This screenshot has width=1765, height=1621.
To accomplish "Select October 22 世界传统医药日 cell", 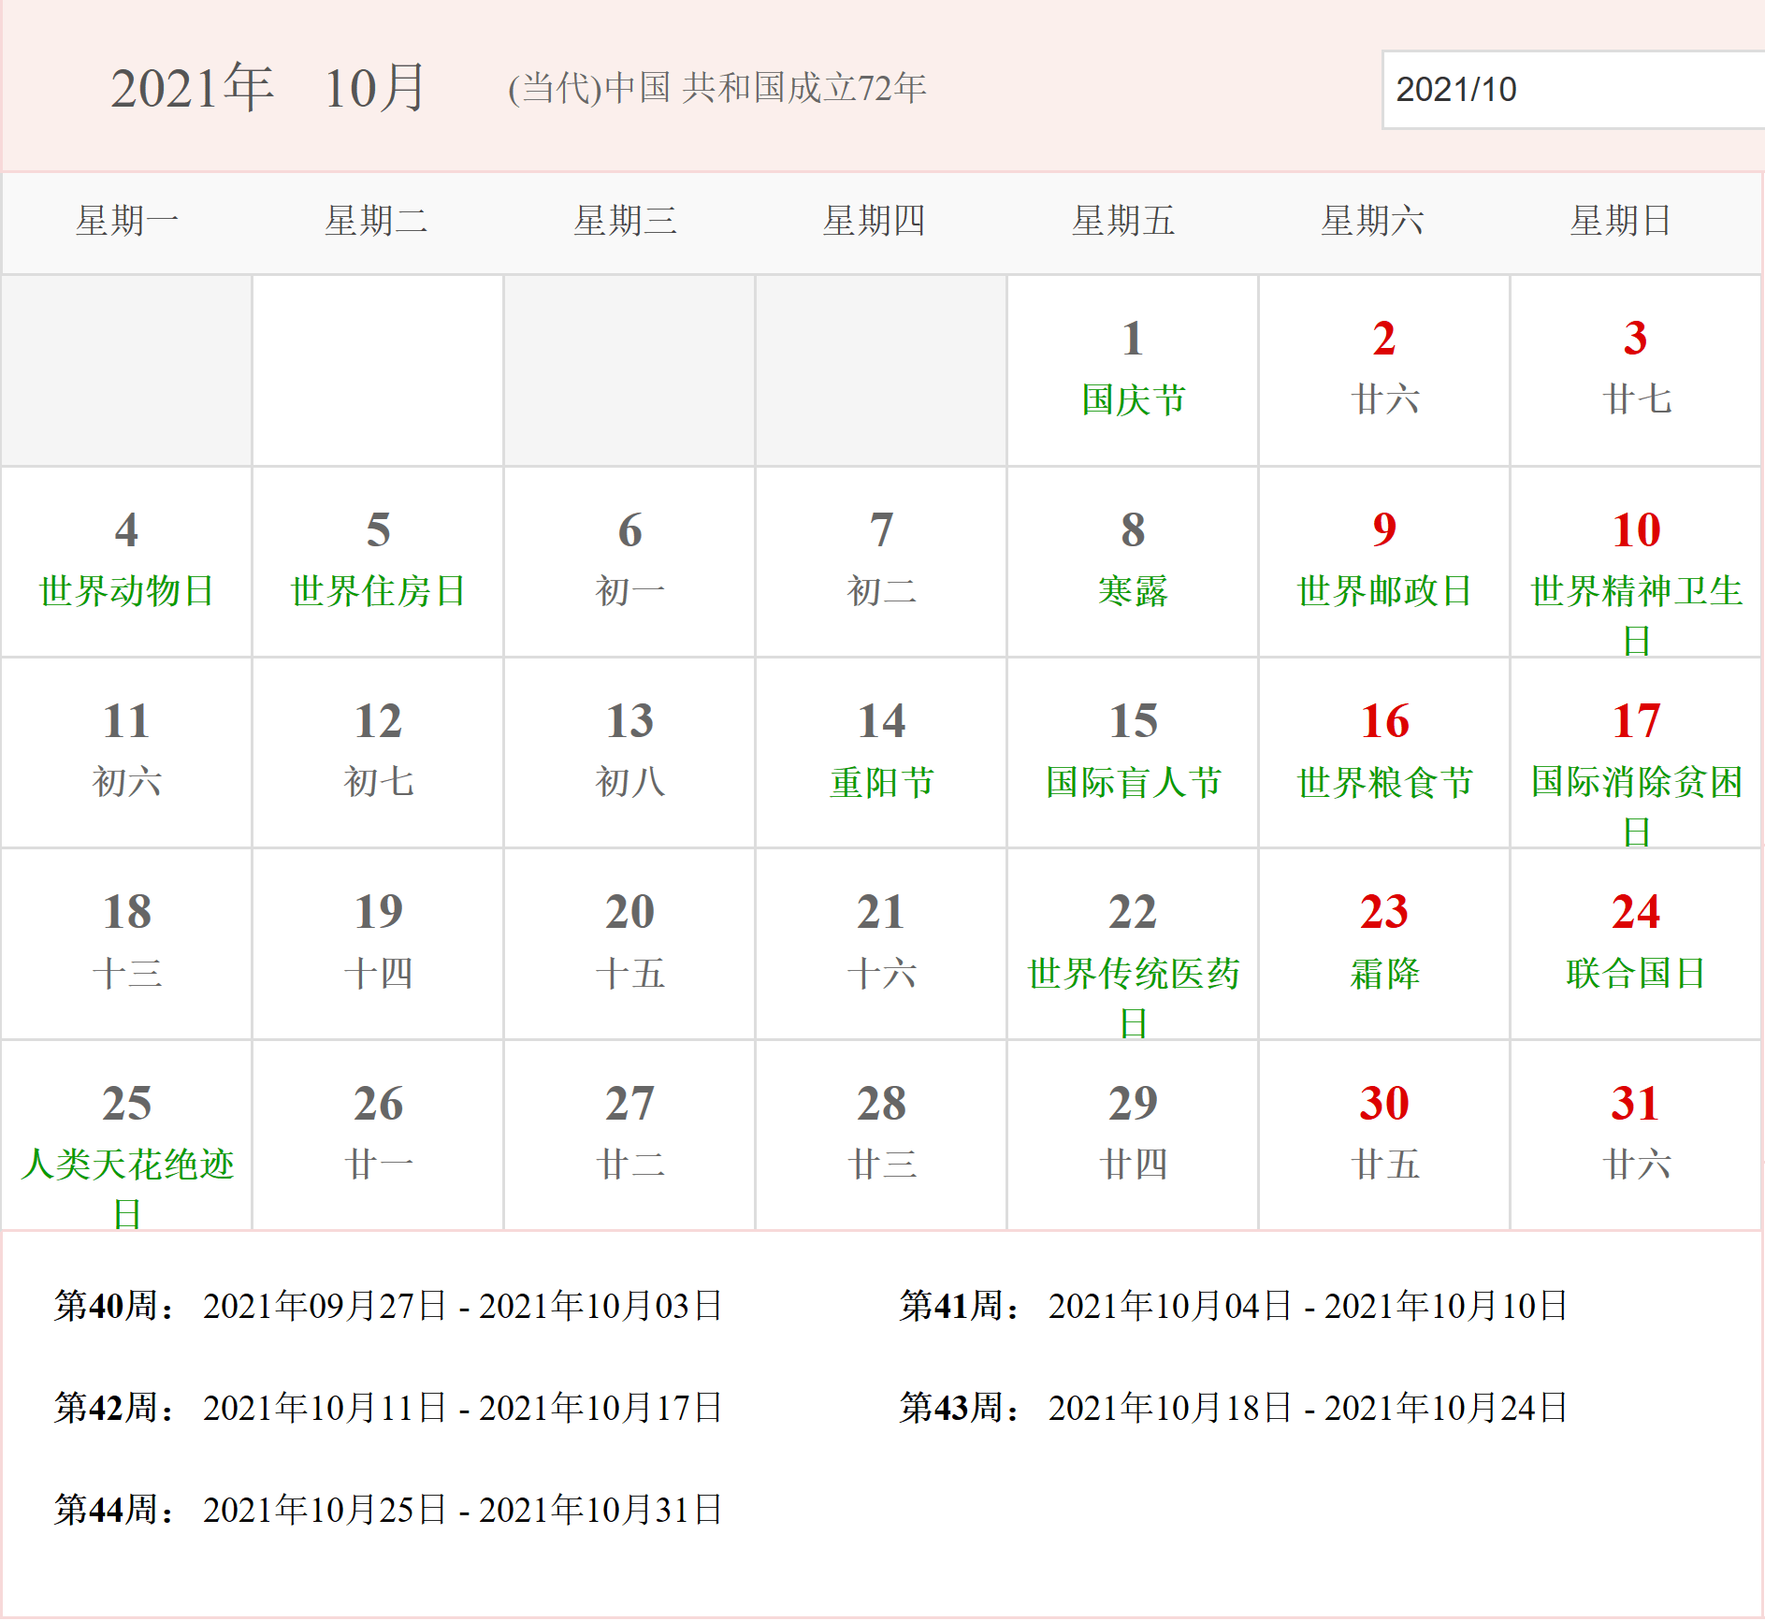I will [x=1133, y=944].
